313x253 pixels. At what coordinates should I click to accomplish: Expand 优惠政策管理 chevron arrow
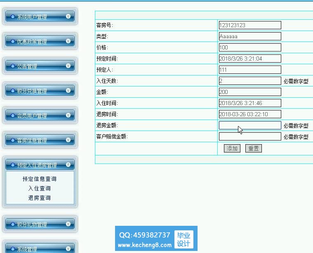pyautogui.click(x=68, y=41)
